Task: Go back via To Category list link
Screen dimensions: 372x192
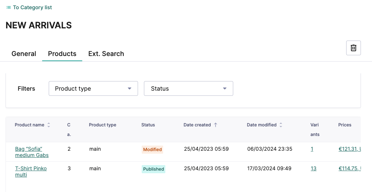Action: click(x=32, y=7)
